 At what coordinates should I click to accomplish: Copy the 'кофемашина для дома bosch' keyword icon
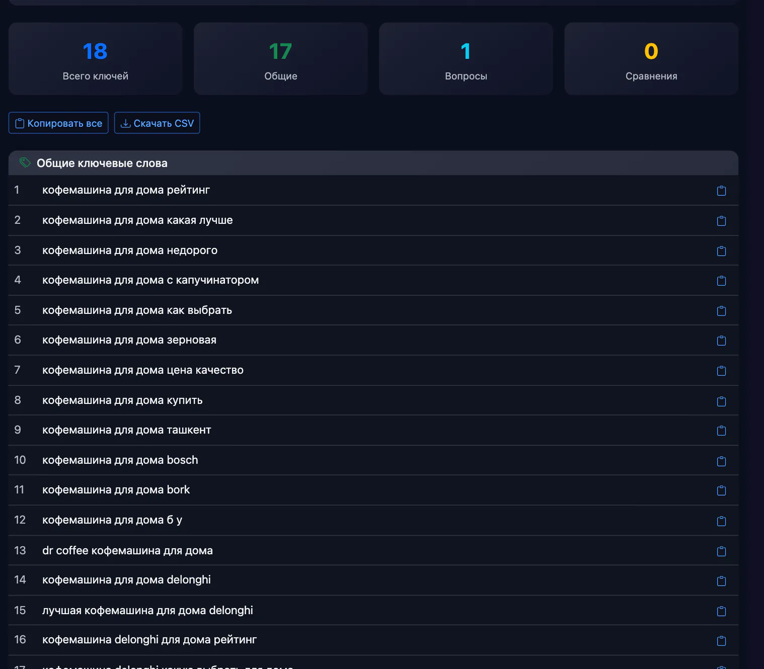[x=721, y=461]
